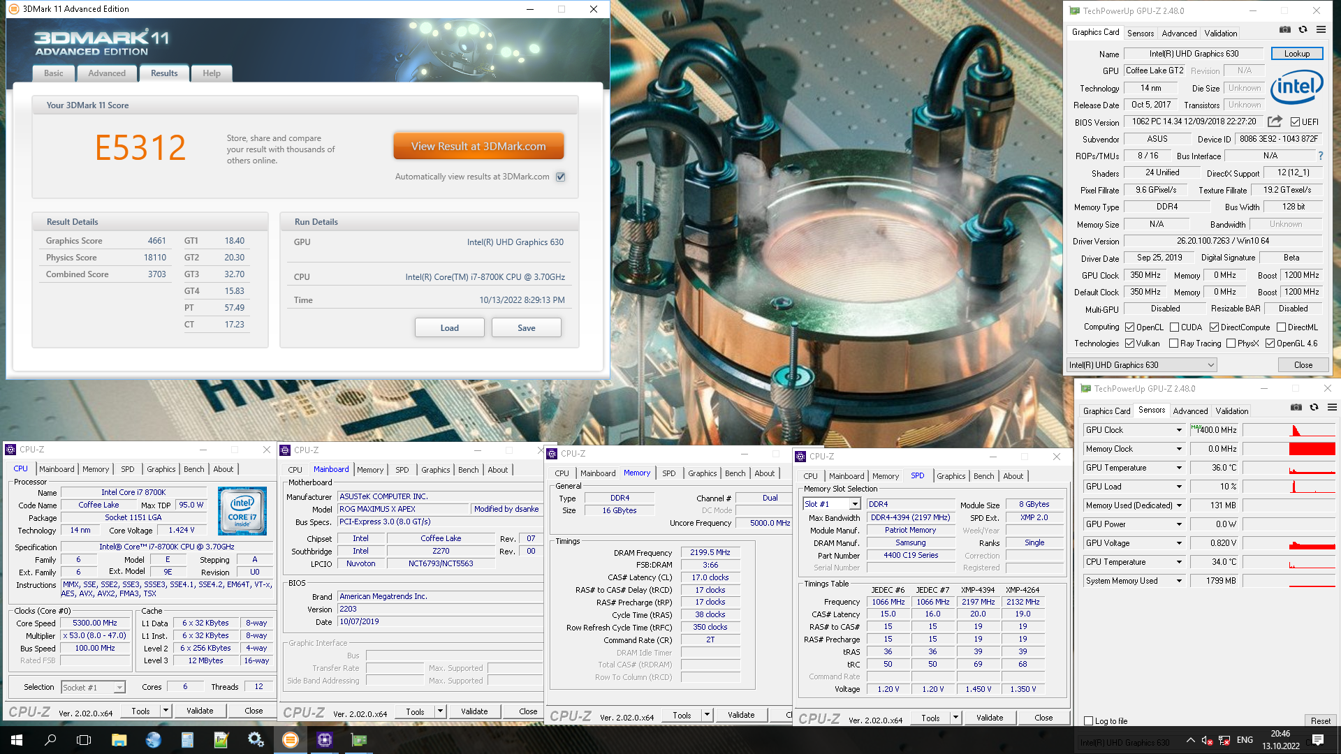1341x754 pixels.
Task: Switch to the Basic tab in 3DMark 11
Action: tap(54, 73)
